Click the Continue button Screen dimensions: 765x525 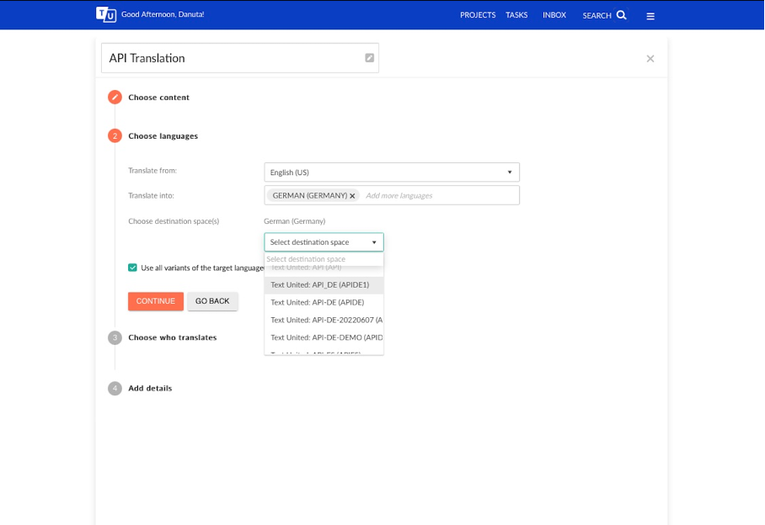coord(156,301)
